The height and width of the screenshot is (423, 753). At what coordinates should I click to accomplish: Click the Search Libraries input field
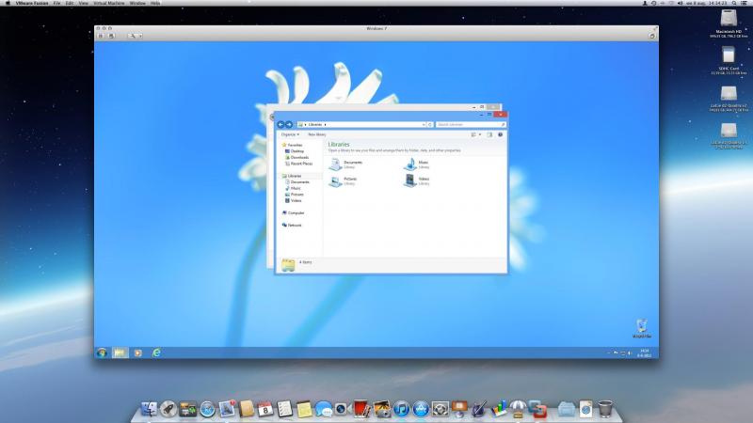[x=471, y=125]
